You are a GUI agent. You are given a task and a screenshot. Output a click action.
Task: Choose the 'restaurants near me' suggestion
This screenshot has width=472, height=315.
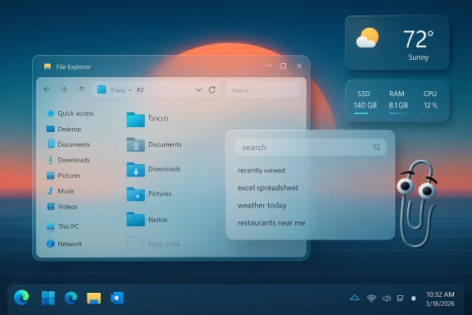tap(271, 223)
